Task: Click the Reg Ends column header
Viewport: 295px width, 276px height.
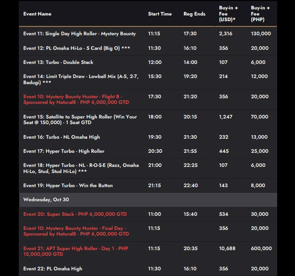Action: click(x=194, y=14)
